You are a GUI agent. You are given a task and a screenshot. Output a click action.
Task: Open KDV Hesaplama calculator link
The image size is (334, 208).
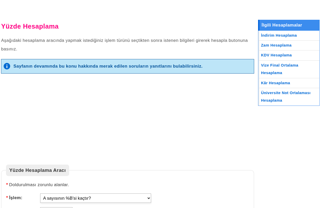click(276, 55)
